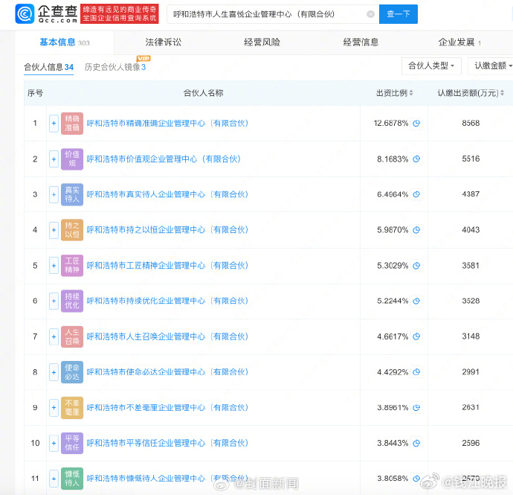View share chart icon beside 3.8443%
The image size is (513, 495).
416,443
